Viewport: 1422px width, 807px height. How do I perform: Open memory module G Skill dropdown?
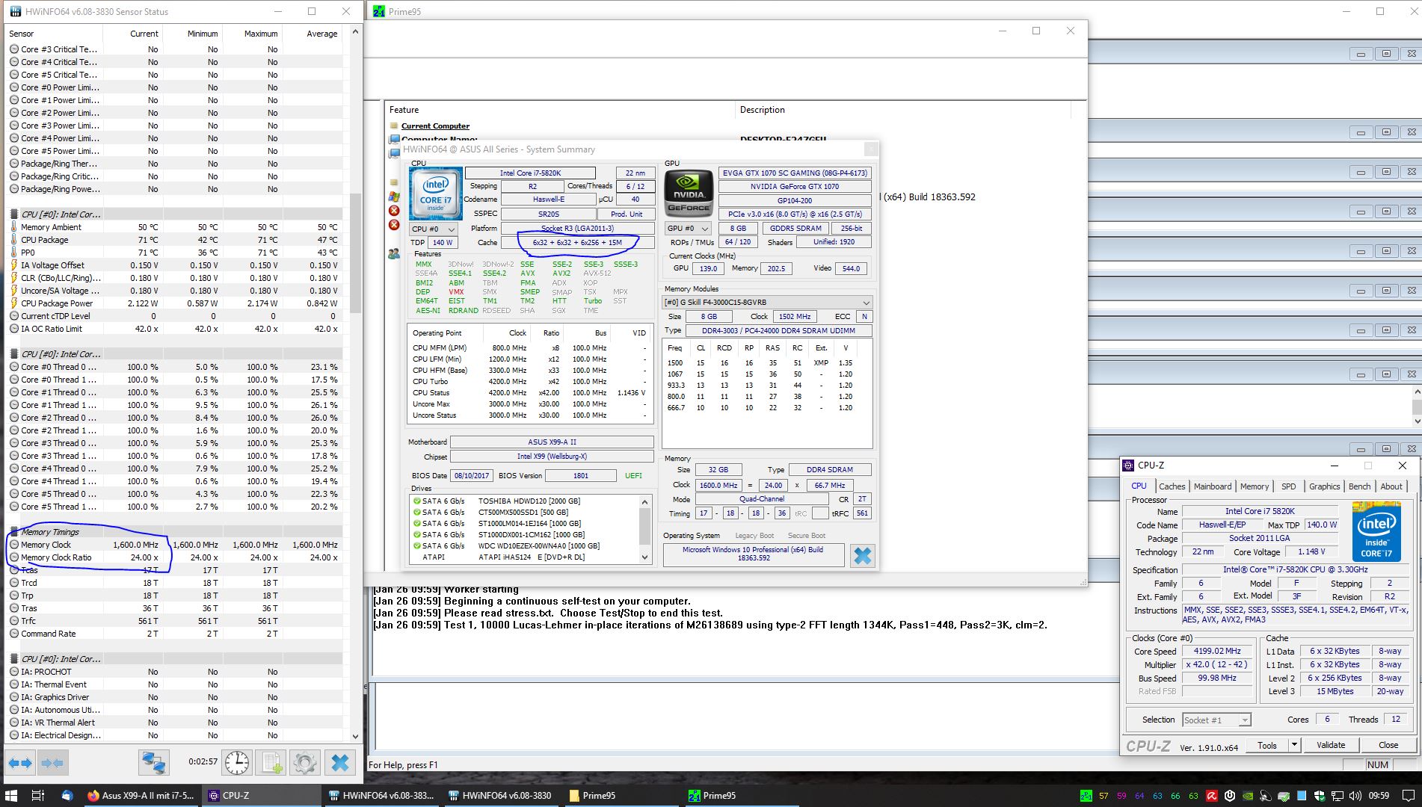pyautogui.click(x=768, y=303)
